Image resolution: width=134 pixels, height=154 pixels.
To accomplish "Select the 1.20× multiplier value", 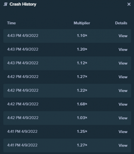I will [x=82, y=49].
